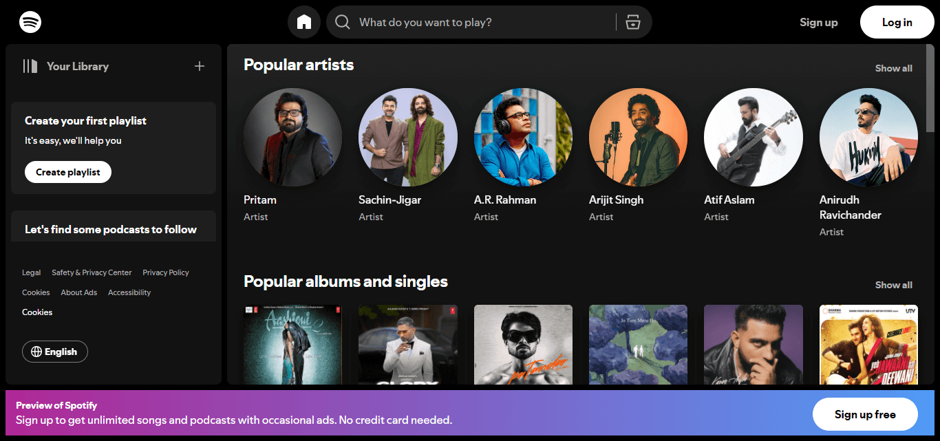Open Yeh Jawaani Hai Deewani album cover
The width and height of the screenshot is (940, 441).
[x=868, y=345]
